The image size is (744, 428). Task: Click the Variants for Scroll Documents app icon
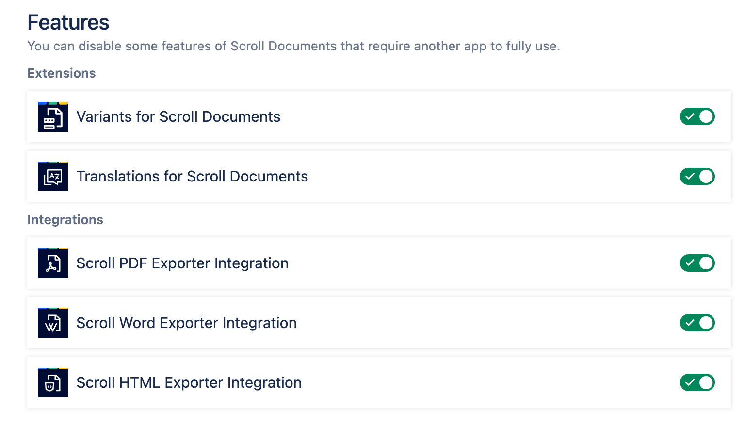coord(52,116)
